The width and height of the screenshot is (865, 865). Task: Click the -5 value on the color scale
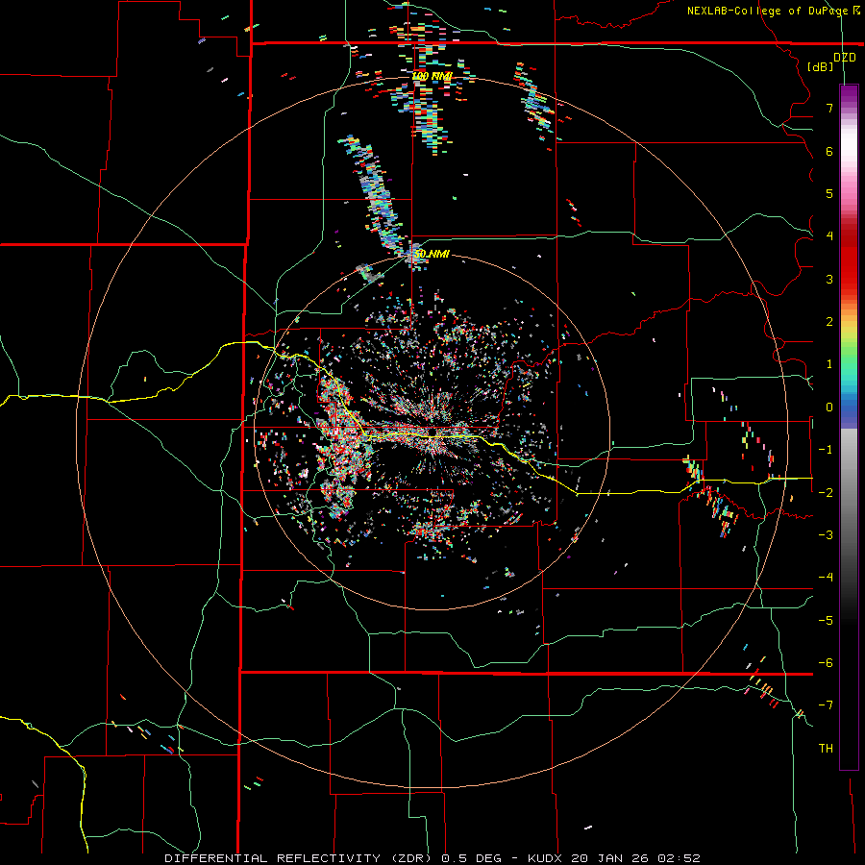click(x=826, y=620)
